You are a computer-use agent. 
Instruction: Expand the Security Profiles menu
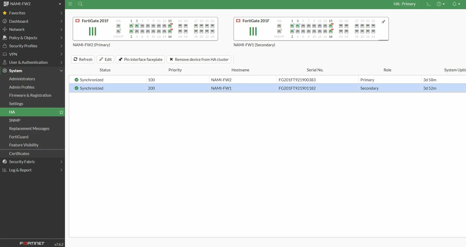tap(32, 46)
